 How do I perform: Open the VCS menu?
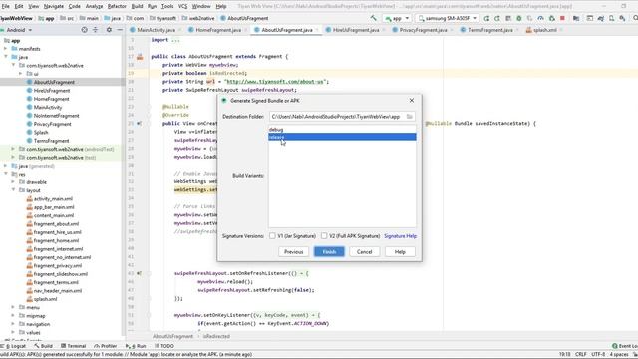(x=182, y=6)
